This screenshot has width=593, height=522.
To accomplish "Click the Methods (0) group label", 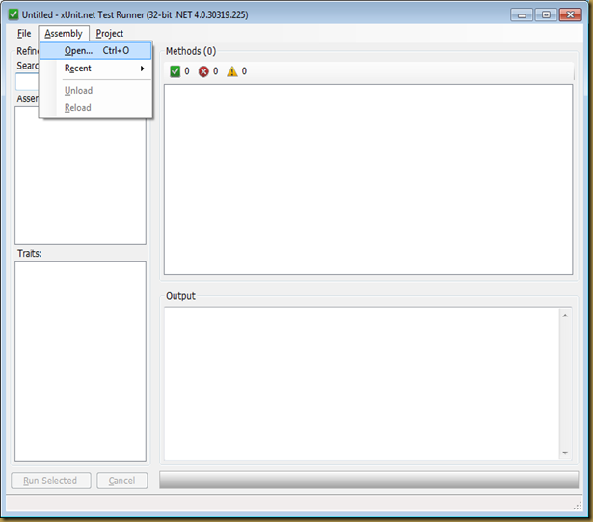I will pos(191,51).
